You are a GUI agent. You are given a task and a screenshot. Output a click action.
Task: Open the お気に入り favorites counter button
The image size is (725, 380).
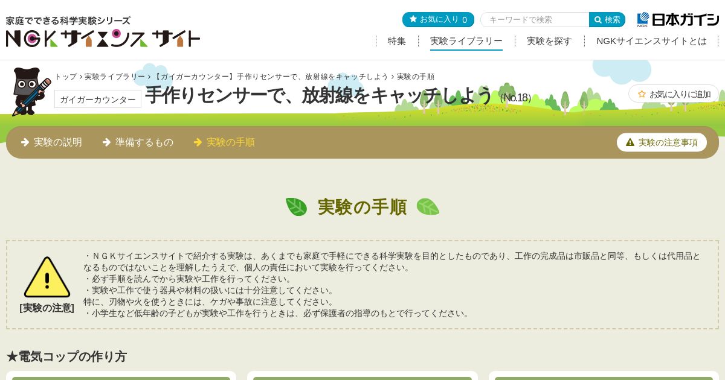pos(438,19)
